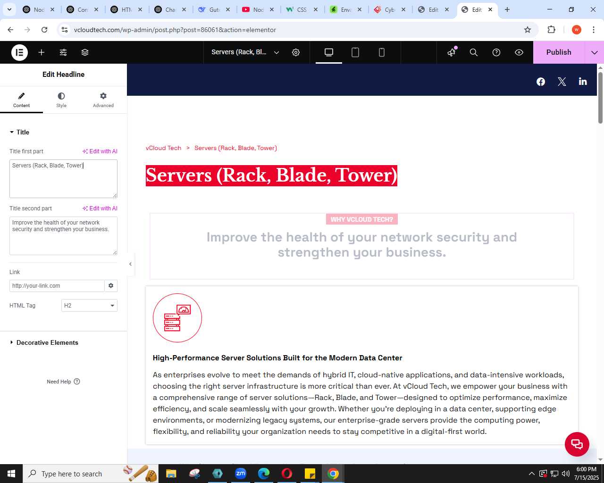Open the Chrome profile avatar
604x483 pixels.
tap(577, 30)
